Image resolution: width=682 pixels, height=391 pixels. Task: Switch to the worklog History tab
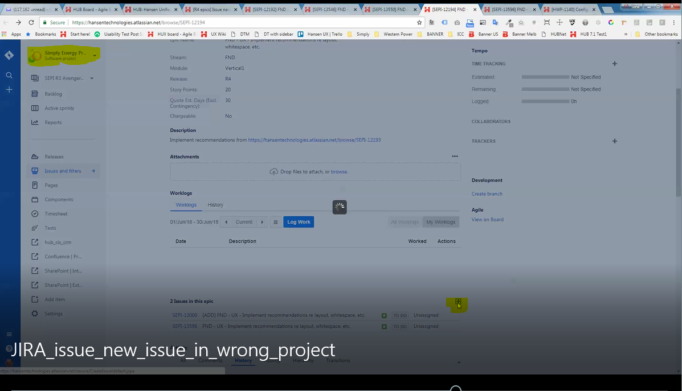[x=215, y=205]
